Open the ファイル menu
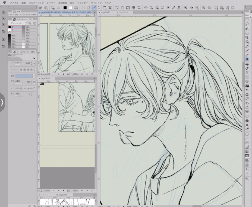 coord(14,3)
